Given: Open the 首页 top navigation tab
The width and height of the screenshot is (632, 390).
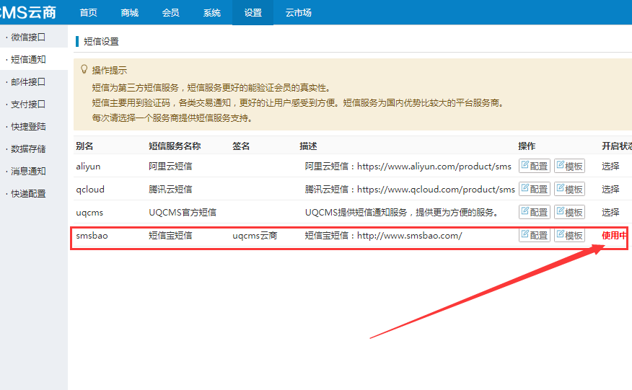Looking at the screenshot, I should [88, 13].
